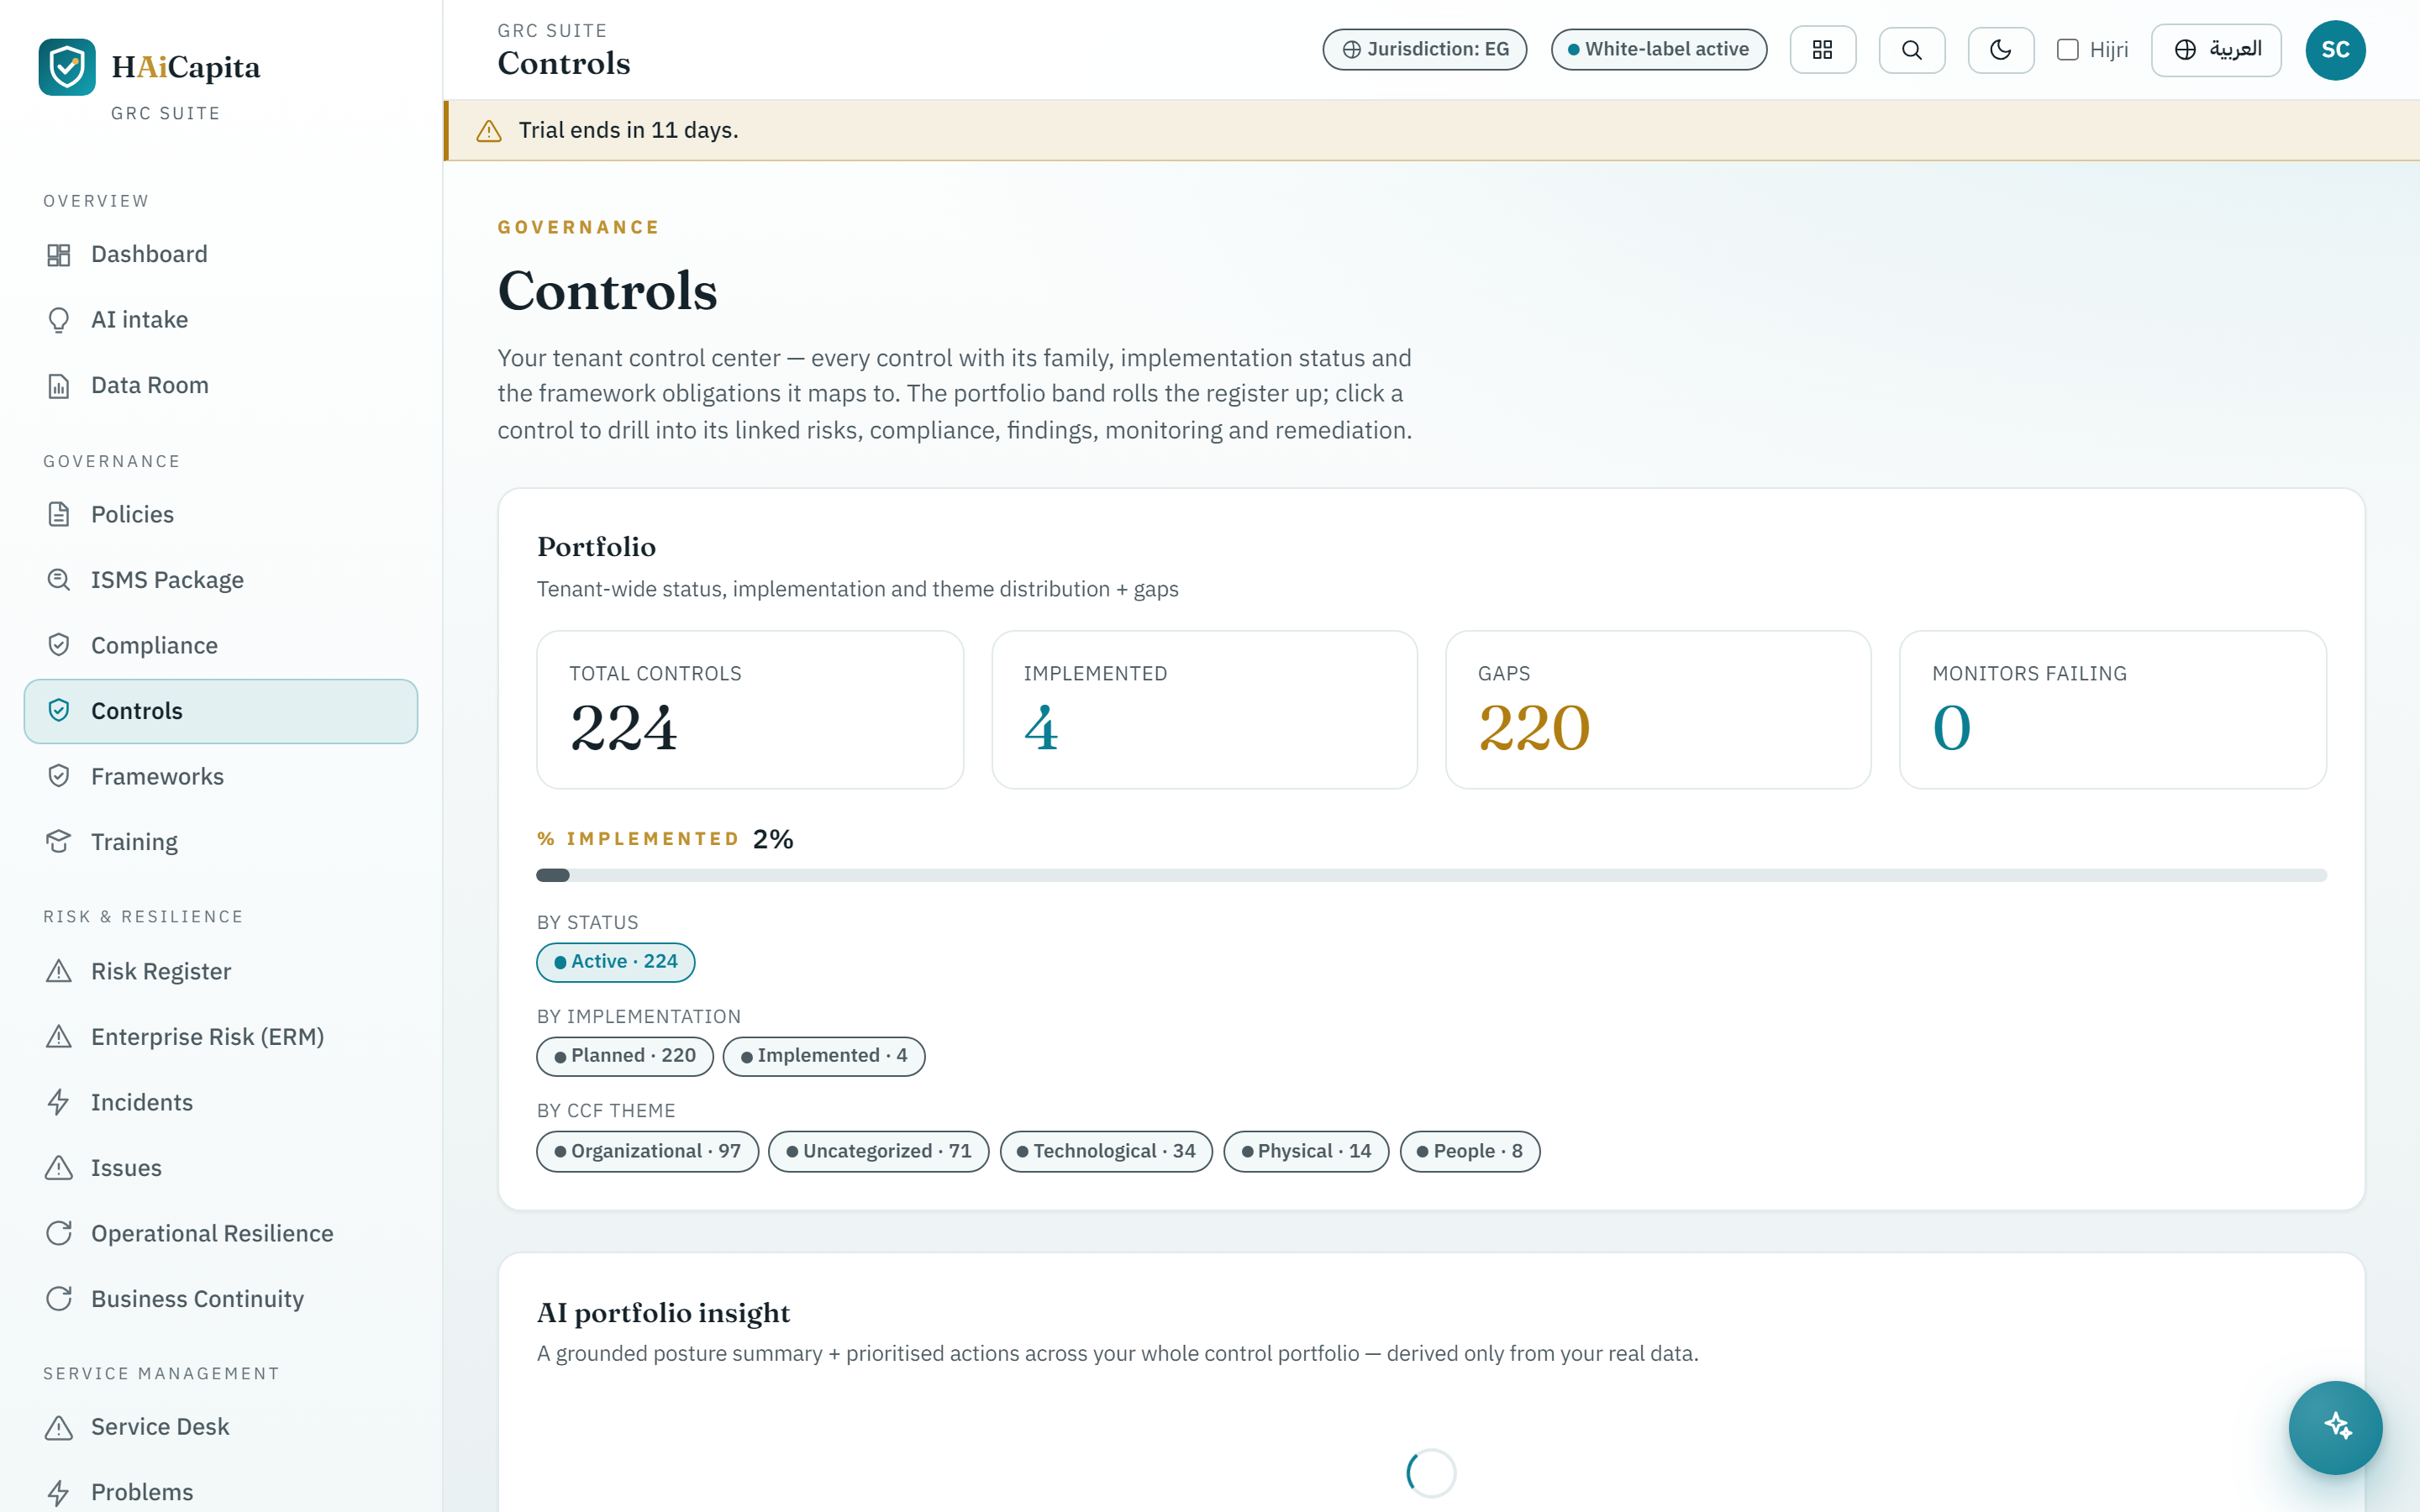
Task: Click the Dashboard grid icon
Action: (x=59, y=255)
